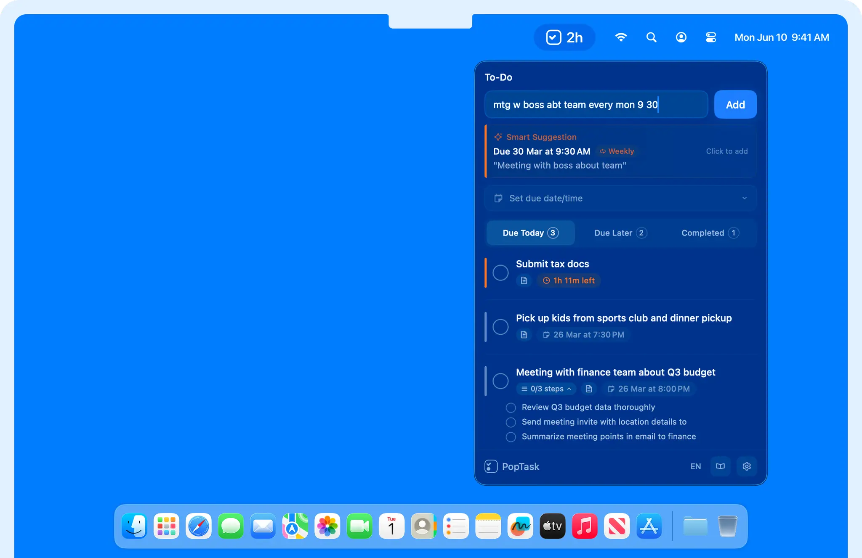Click the notes icon on Submit tax docs
The width and height of the screenshot is (862, 558).
point(523,280)
